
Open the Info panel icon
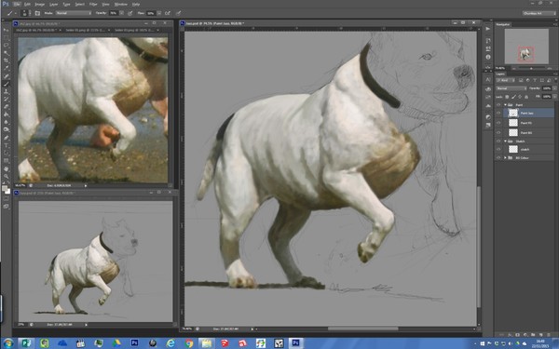click(488, 57)
